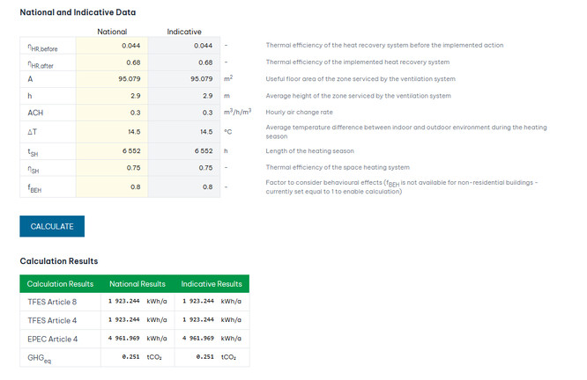Click National ΔT temperature difference field

(x=112, y=131)
